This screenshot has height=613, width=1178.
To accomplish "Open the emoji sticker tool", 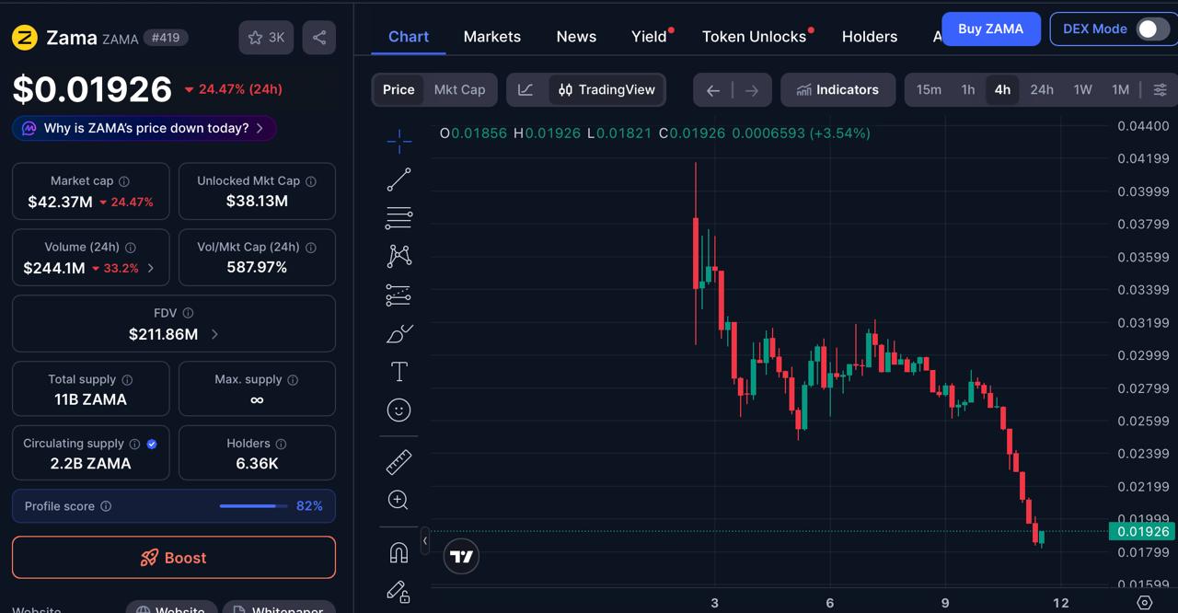I will point(398,410).
